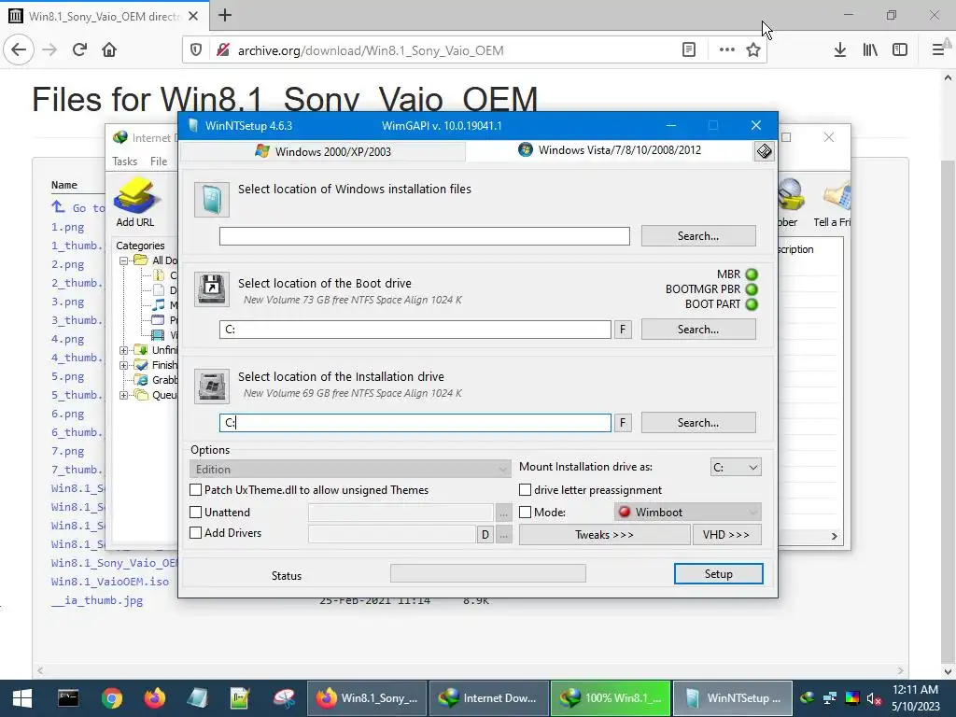Click F button beside Boot drive field
Image resolution: width=956 pixels, height=717 pixels.
(623, 330)
